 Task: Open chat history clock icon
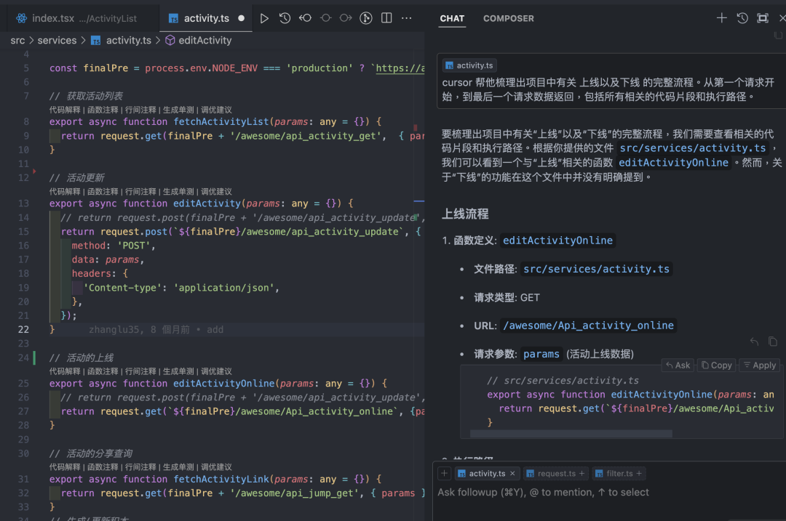[742, 18]
